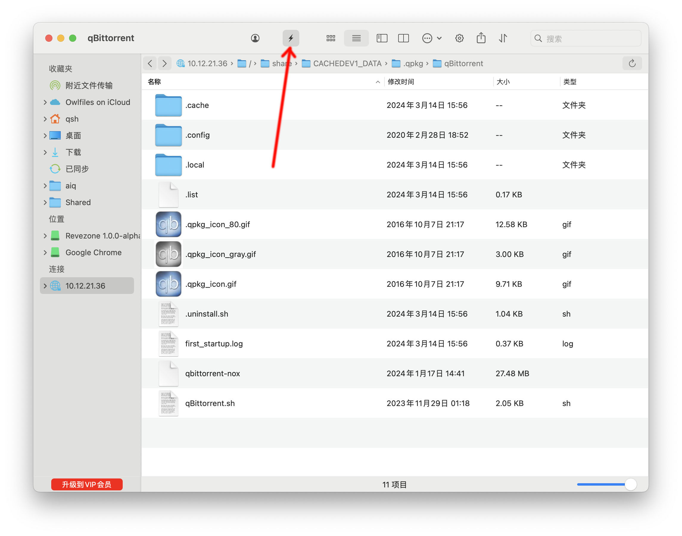This screenshot has width=682, height=536.
Task: Click the refresh button in path bar
Action: pos(632,63)
